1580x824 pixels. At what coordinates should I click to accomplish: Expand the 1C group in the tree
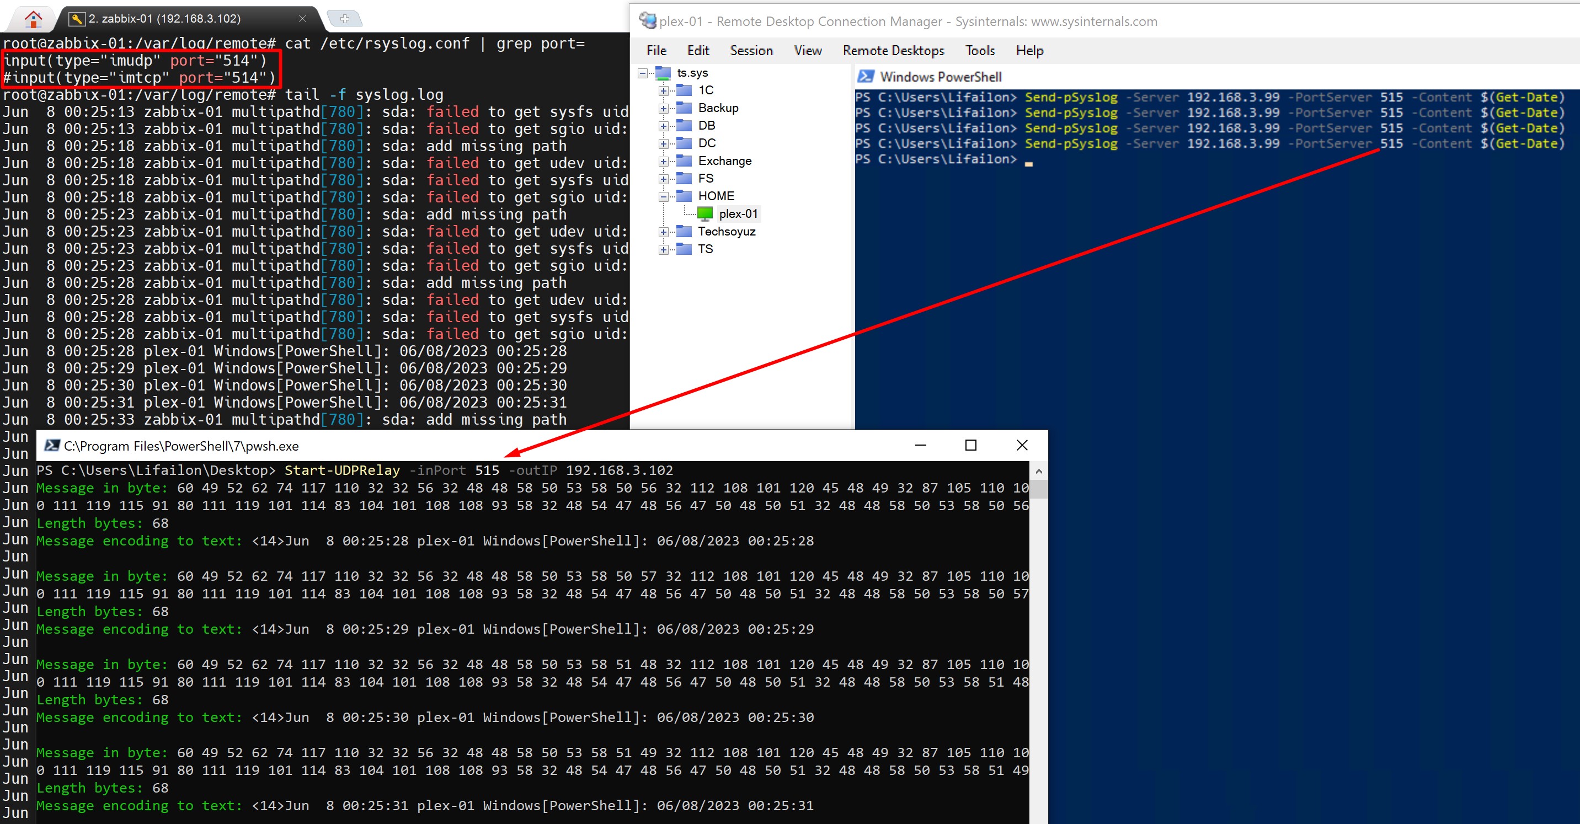pyautogui.click(x=663, y=91)
